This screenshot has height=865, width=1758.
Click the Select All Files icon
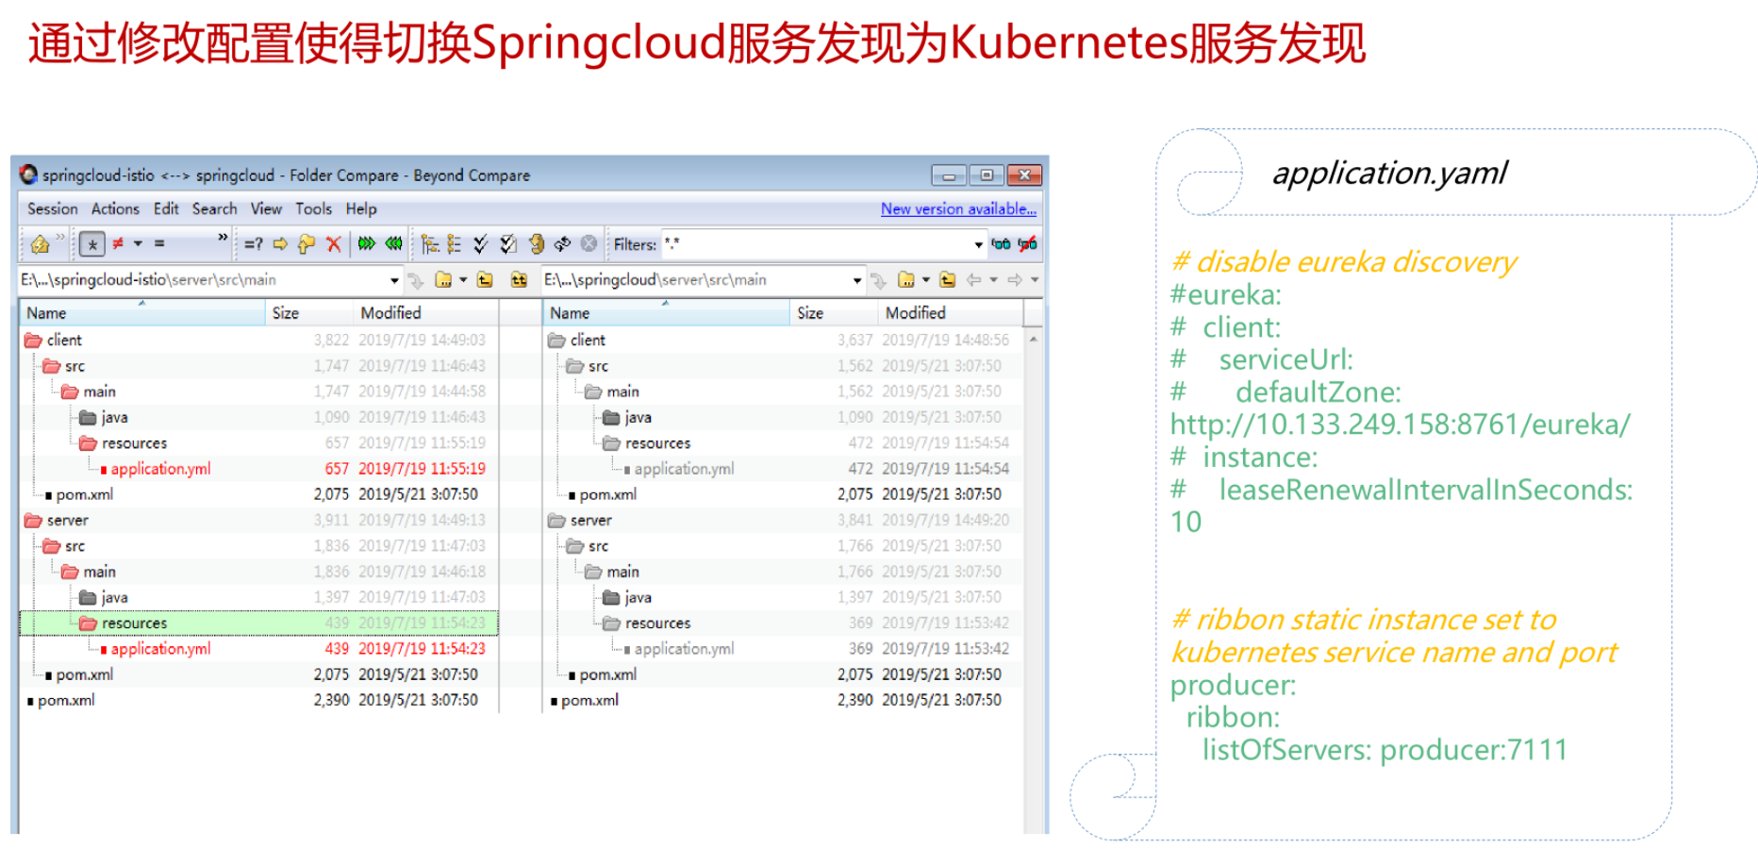coord(508,244)
